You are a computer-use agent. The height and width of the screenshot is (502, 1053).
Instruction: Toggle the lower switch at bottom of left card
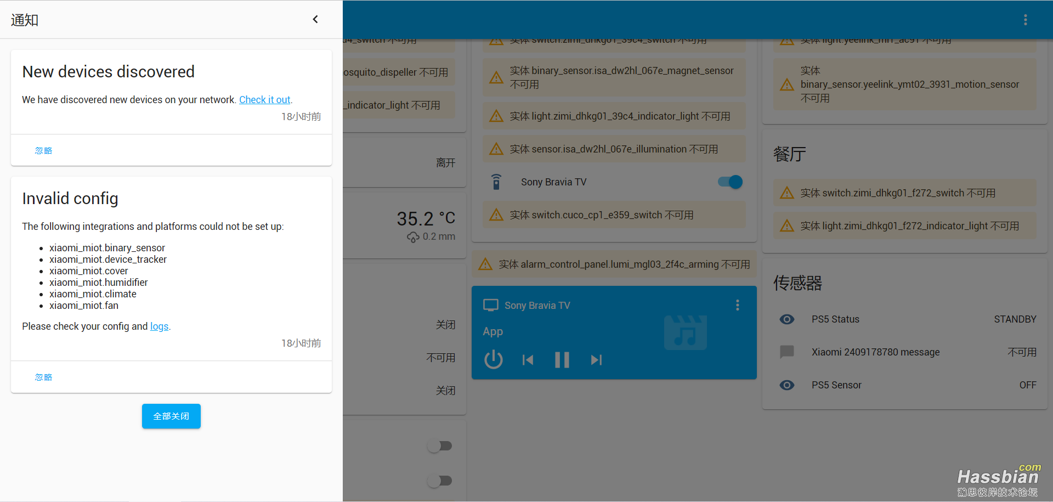point(440,481)
